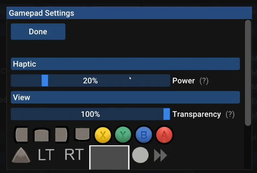Select the red A gamepad button icon
Viewport: 257px width, 173px height.
(164, 135)
